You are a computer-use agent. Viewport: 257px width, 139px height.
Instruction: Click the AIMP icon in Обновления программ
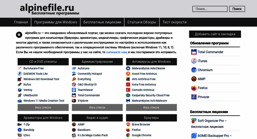coord(194,79)
